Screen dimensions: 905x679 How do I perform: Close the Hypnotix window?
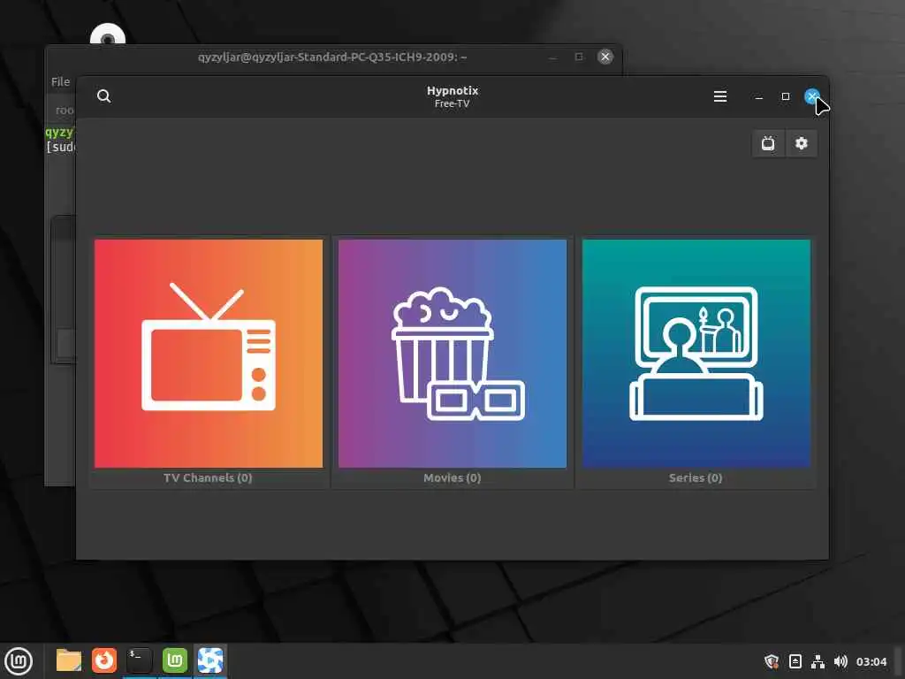tap(811, 95)
